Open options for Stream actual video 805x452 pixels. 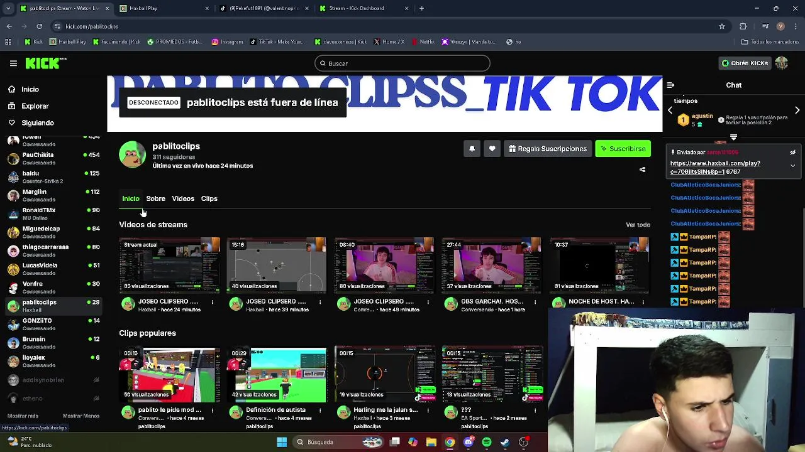[x=213, y=302]
